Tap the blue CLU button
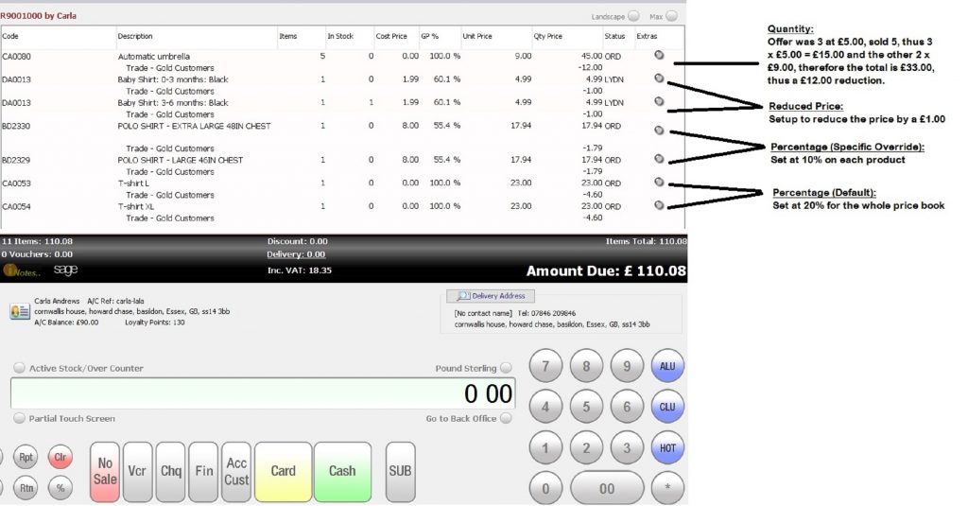Image resolution: width=968 pixels, height=506 pixels. [x=667, y=407]
